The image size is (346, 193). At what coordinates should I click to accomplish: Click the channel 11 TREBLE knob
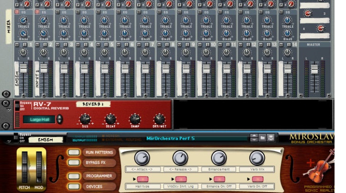pyautogui.click(x=227, y=21)
